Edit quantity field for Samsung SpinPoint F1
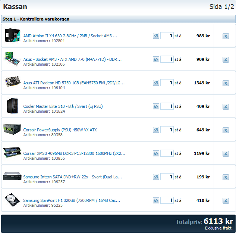Image resolution: width=236 pixels, height=234 pixels. [x=167, y=200]
